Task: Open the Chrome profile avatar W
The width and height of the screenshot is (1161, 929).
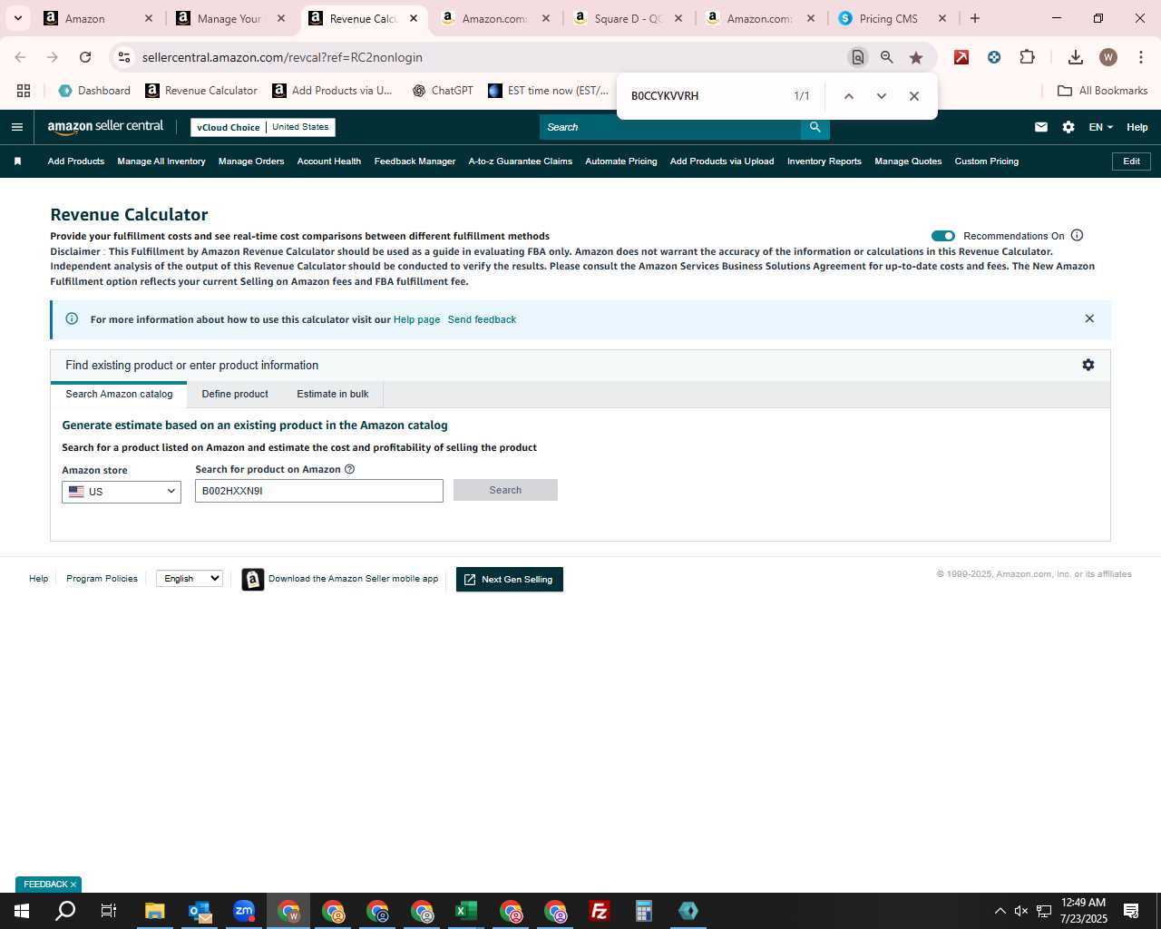Action: 1107,57
